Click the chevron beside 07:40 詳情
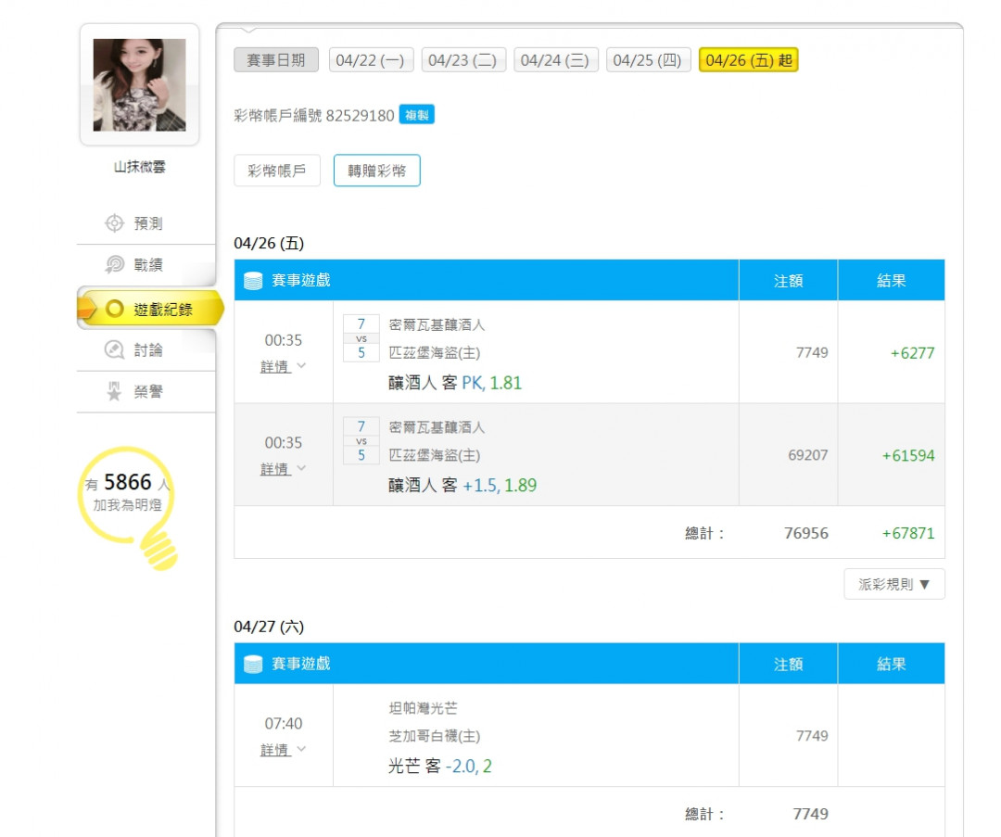Viewport: 1001px width, 837px height. 301,749
